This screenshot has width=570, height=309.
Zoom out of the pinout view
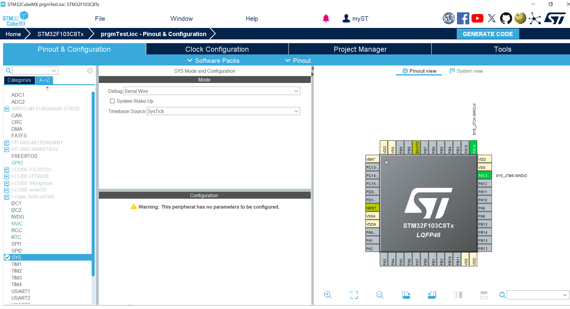(380, 295)
